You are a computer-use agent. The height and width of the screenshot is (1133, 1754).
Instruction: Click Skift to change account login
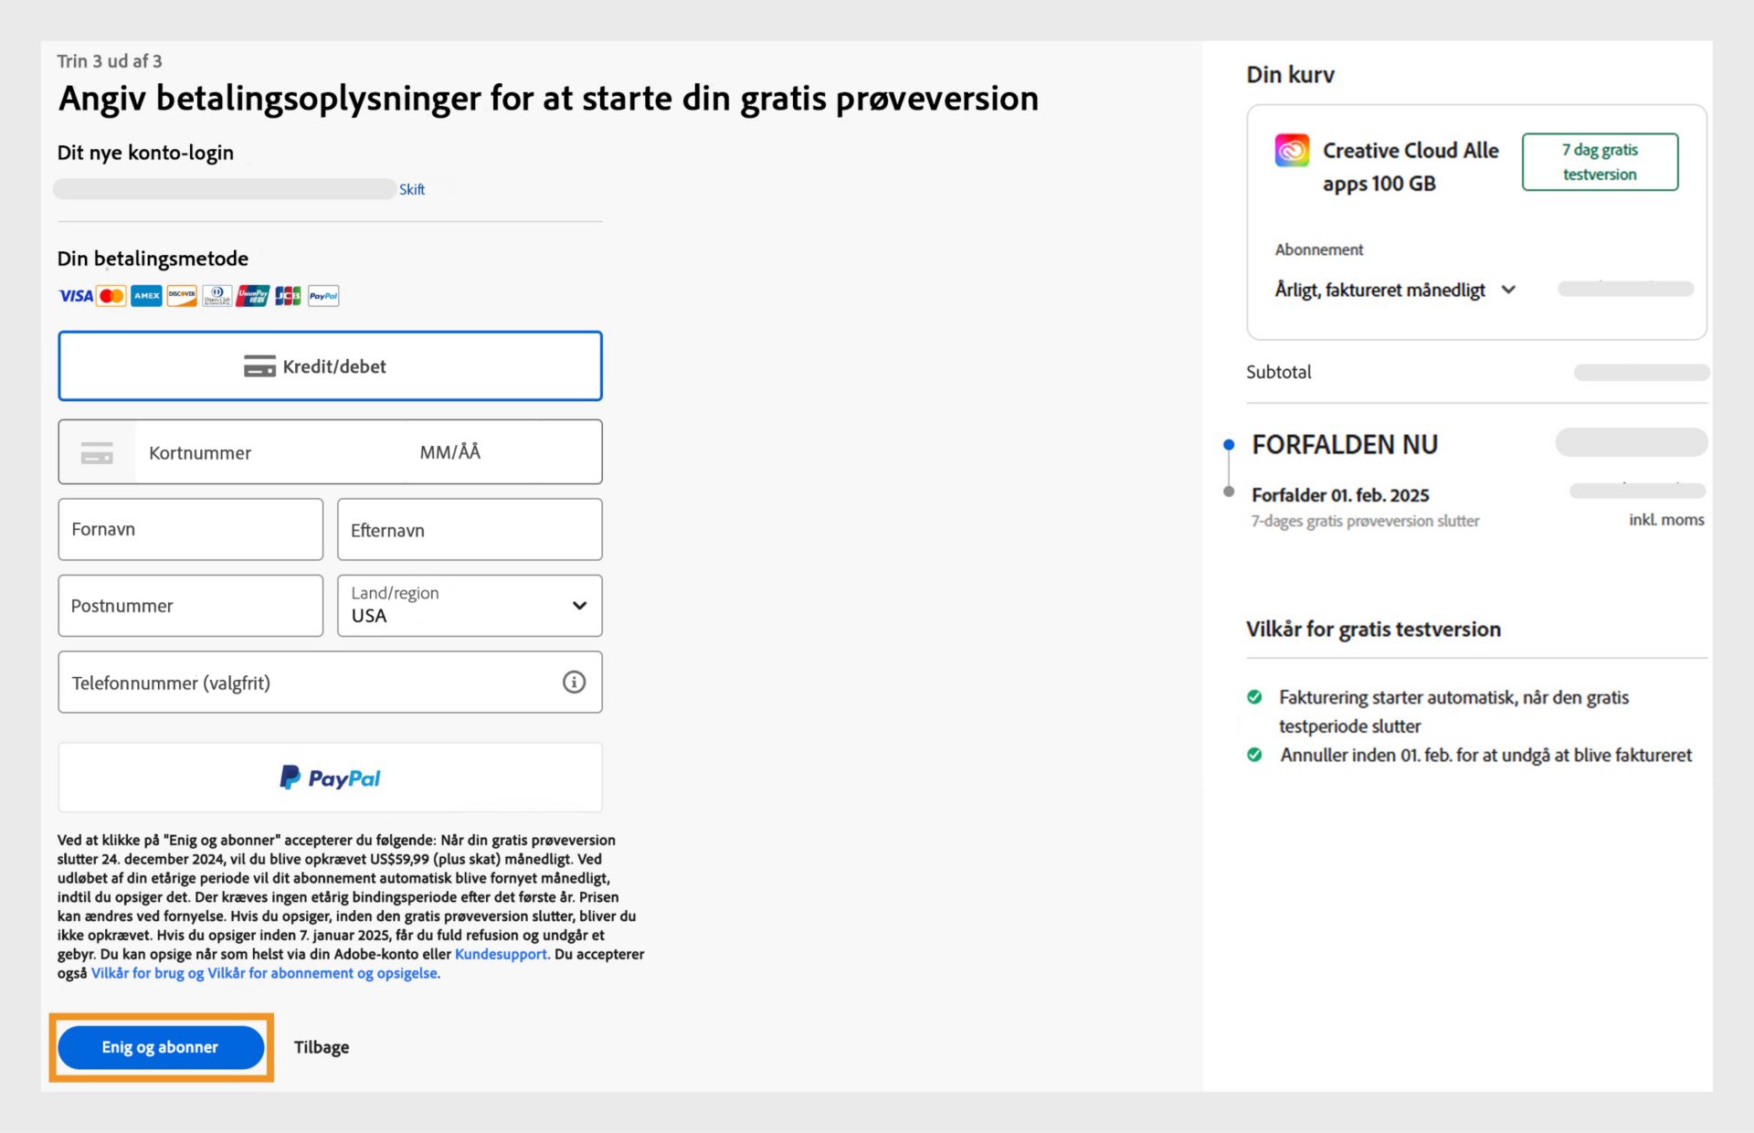coord(412,189)
